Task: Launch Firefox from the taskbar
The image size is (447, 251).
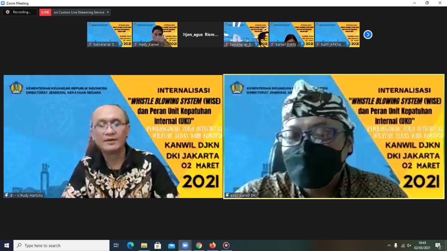Action: [x=212, y=245]
